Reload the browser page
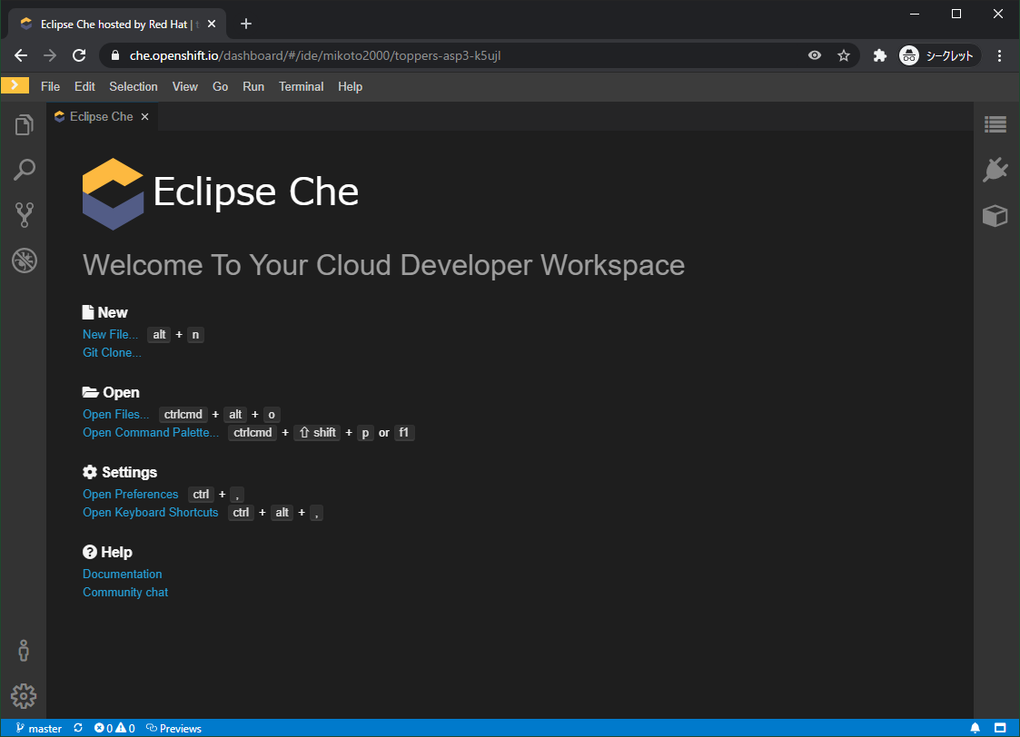This screenshot has width=1020, height=737. [x=79, y=56]
